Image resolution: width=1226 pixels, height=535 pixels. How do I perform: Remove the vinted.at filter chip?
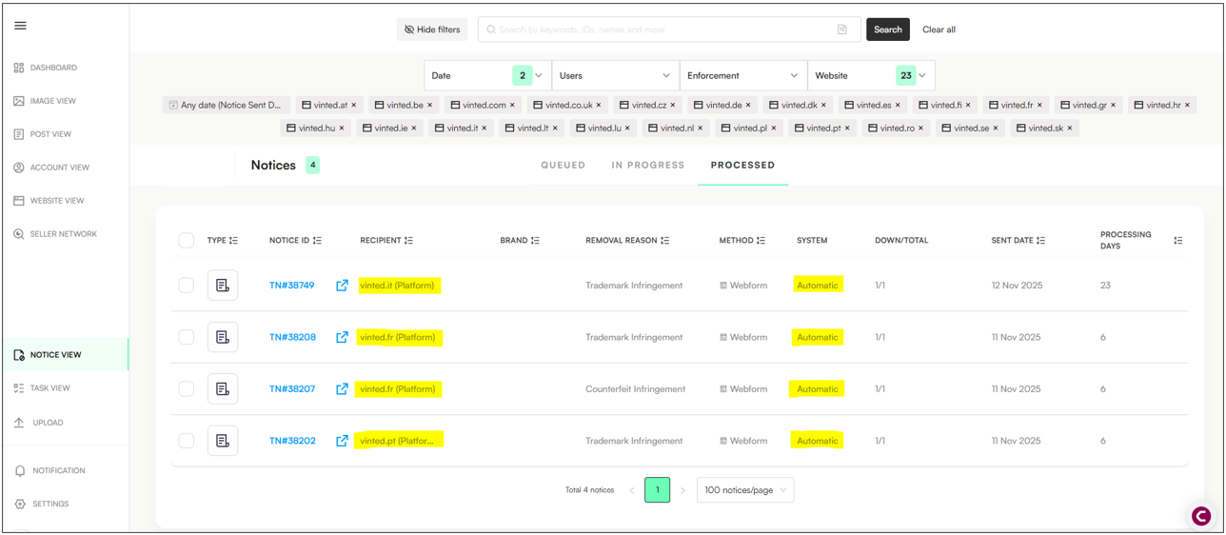tap(354, 106)
